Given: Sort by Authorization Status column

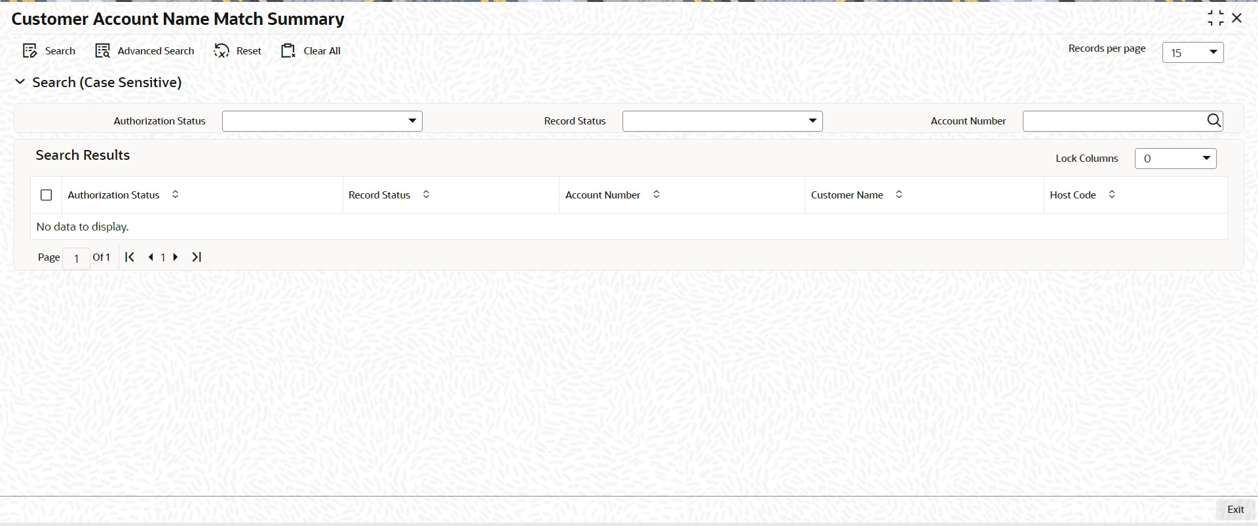Looking at the screenshot, I should pyautogui.click(x=175, y=195).
